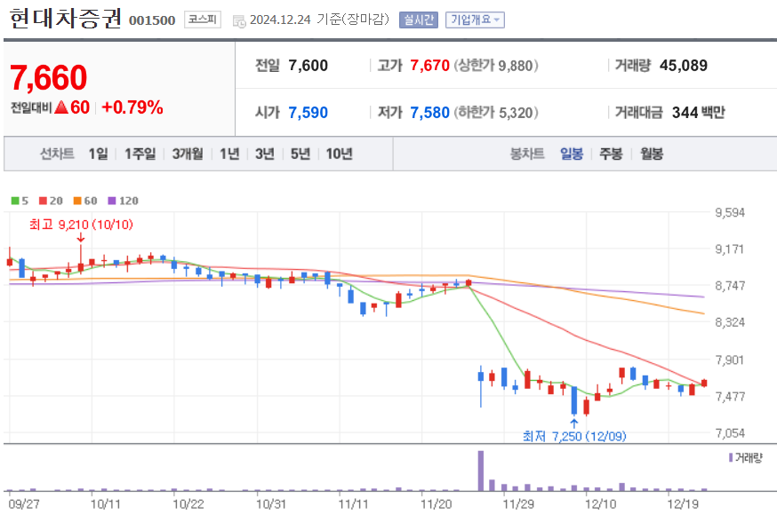Click the 12/19 date axis label
This screenshot has width=777, height=522.
click(683, 504)
